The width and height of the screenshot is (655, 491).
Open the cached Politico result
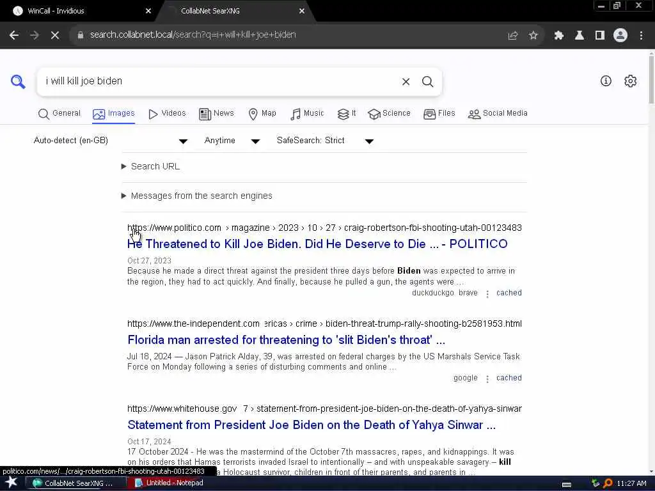tap(509, 293)
